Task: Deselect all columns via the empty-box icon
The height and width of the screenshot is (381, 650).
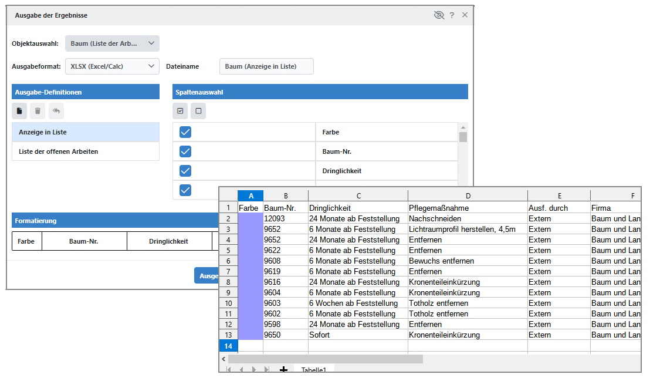Action: click(198, 111)
